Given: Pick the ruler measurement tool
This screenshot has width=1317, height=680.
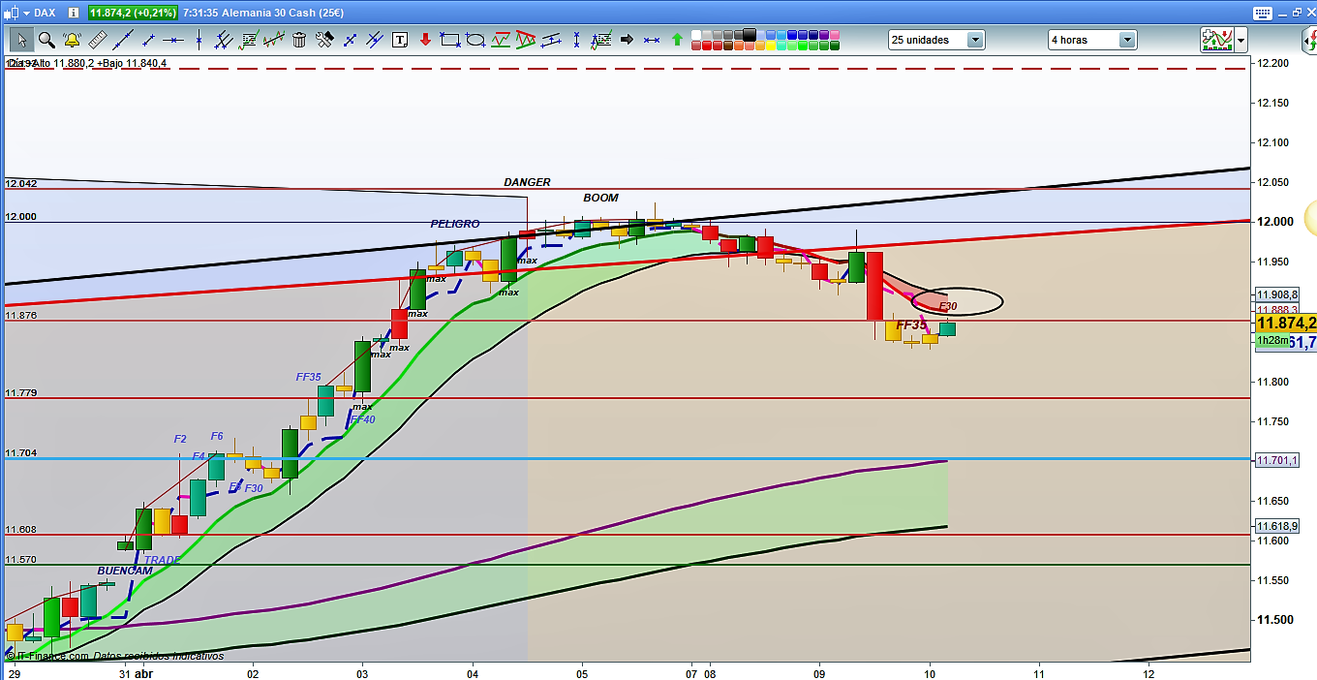Looking at the screenshot, I should click(x=97, y=40).
